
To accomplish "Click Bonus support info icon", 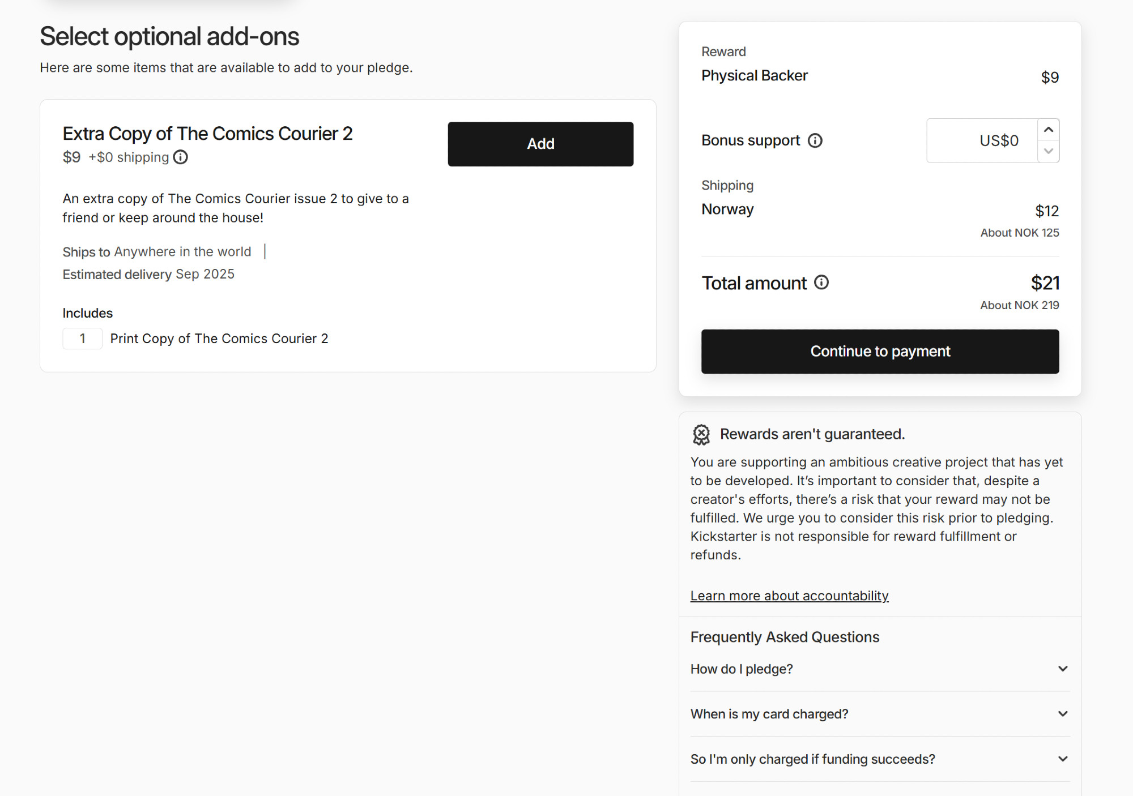I will pos(815,140).
